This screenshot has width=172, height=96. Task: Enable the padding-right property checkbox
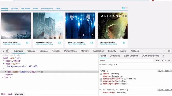click(101, 84)
